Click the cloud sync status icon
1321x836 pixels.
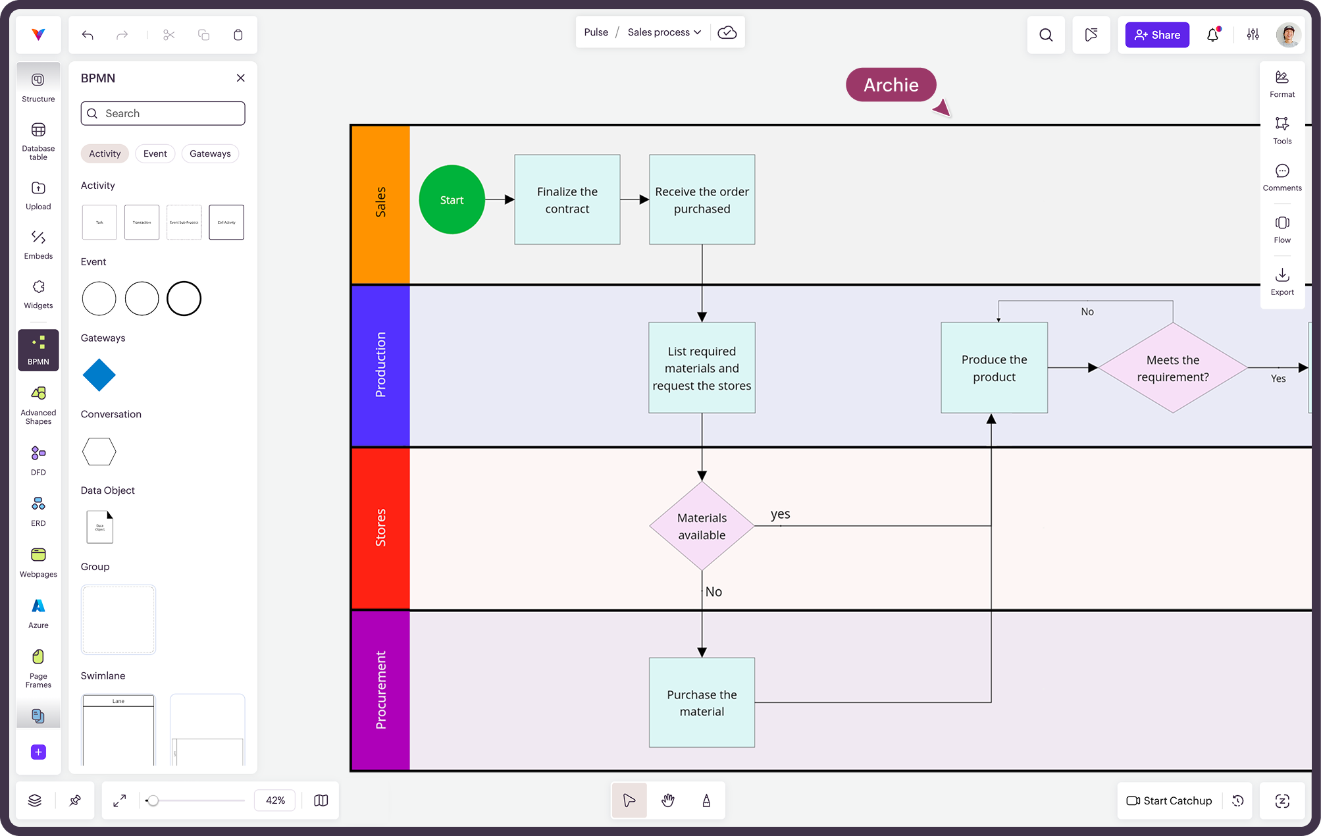727,32
